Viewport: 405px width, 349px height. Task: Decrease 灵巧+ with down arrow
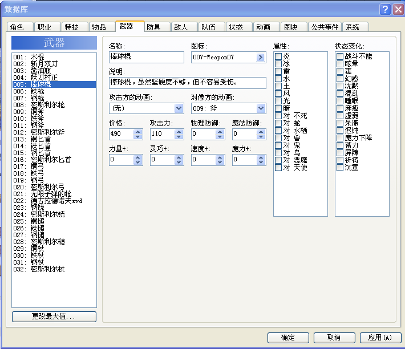tap(179, 163)
